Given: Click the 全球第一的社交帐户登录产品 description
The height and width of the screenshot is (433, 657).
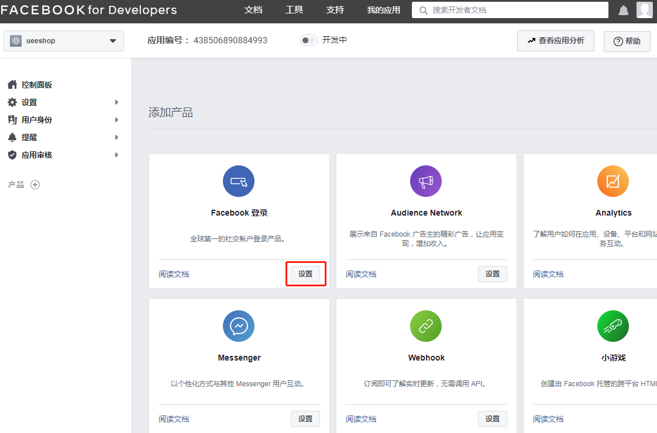Looking at the screenshot, I should pos(238,239).
